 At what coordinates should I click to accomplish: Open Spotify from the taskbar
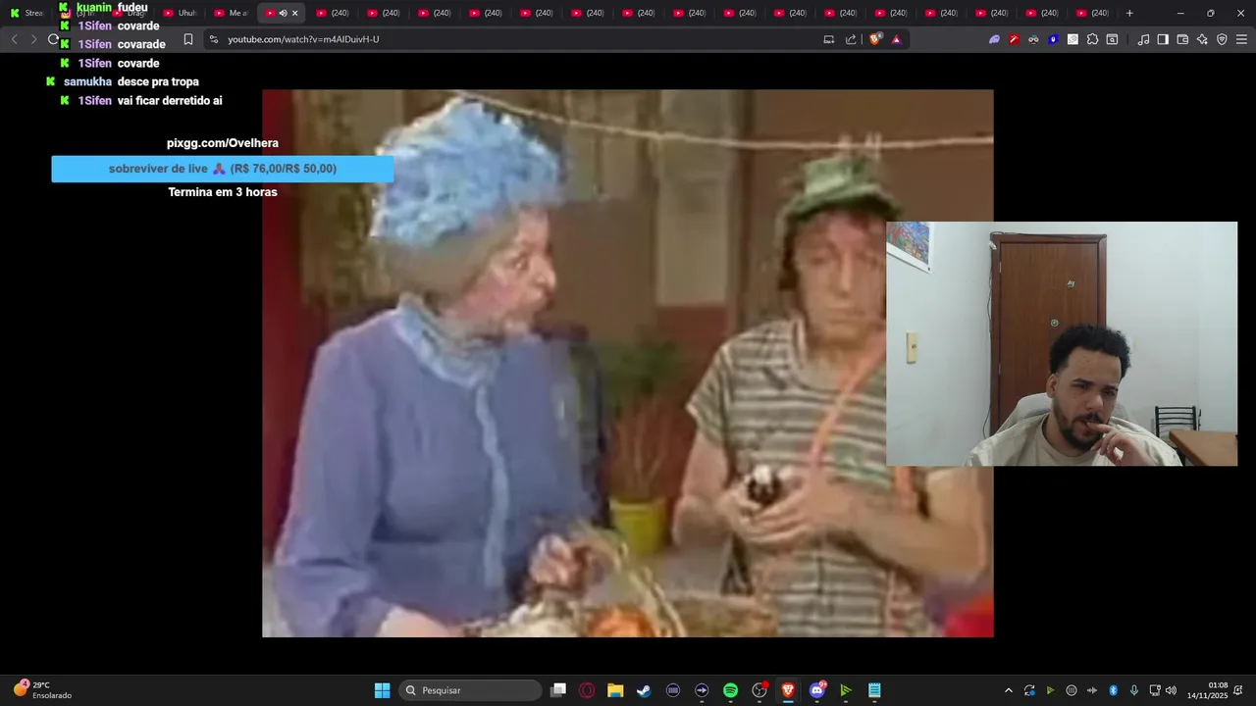(x=730, y=690)
